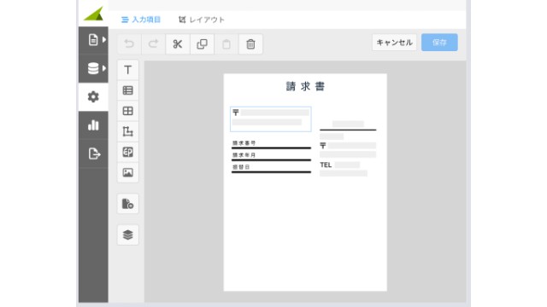Switch to the 入力項目 tab
This screenshot has width=547, height=307.
(141, 20)
